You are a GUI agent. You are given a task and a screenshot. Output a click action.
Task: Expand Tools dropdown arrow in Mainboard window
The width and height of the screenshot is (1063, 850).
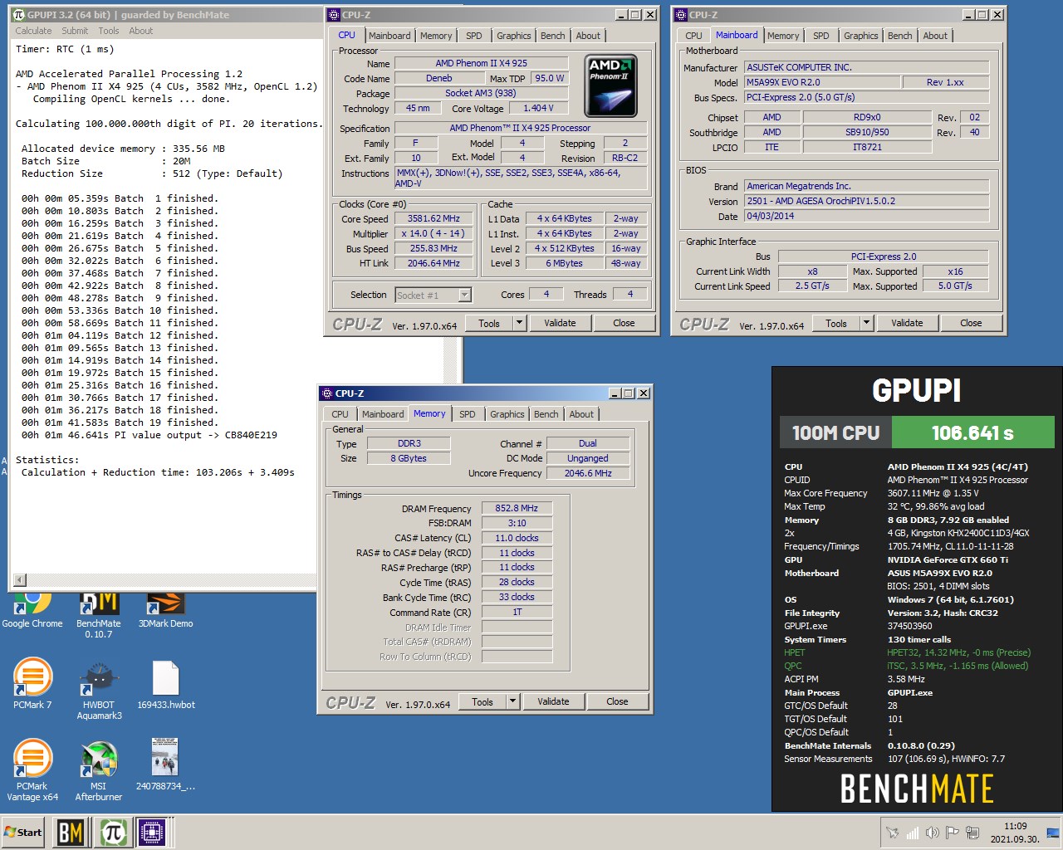coord(867,323)
